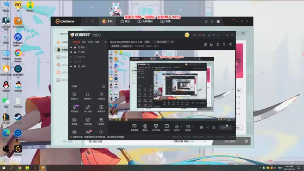Viewport: 304px width, 171px height.
Task: Click the start streaming pill button
Action: point(225,127)
